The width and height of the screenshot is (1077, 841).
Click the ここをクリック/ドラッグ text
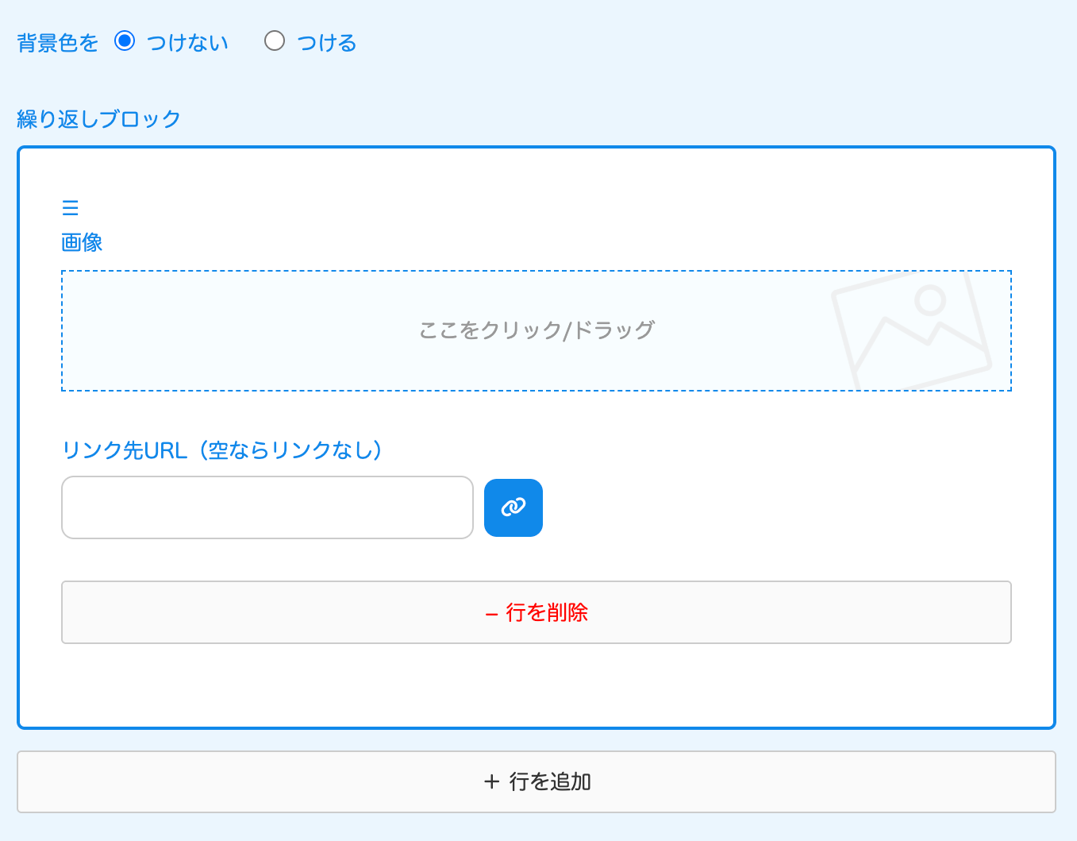[x=537, y=330]
